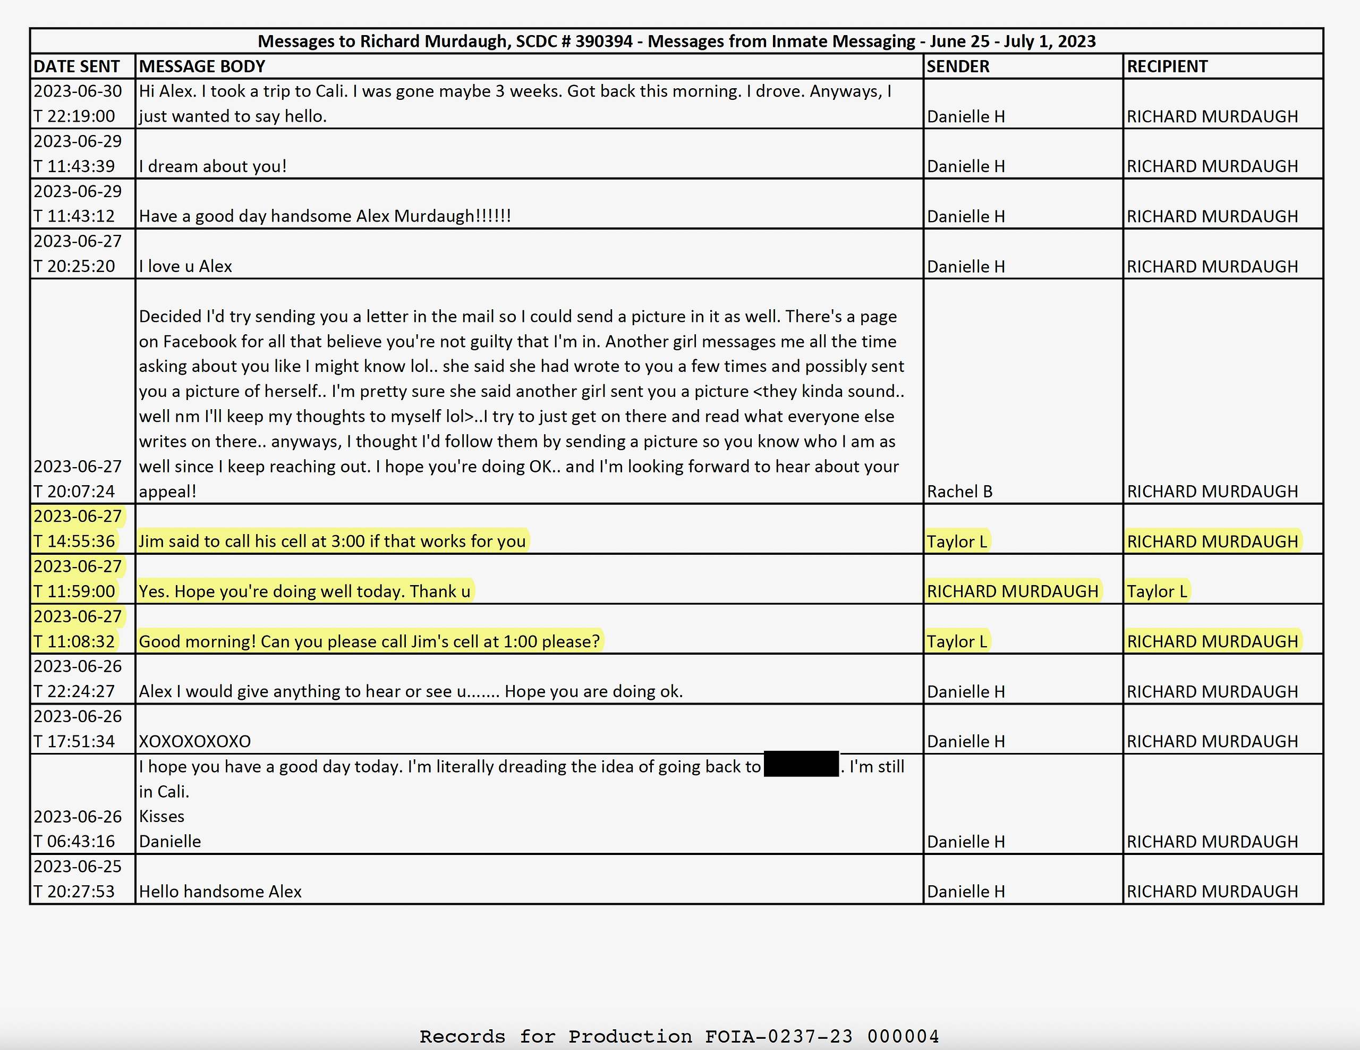The width and height of the screenshot is (1360, 1050).
Task: Click the table title about inmate messaging
Action: pyautogui.click(x=676, y=41)
